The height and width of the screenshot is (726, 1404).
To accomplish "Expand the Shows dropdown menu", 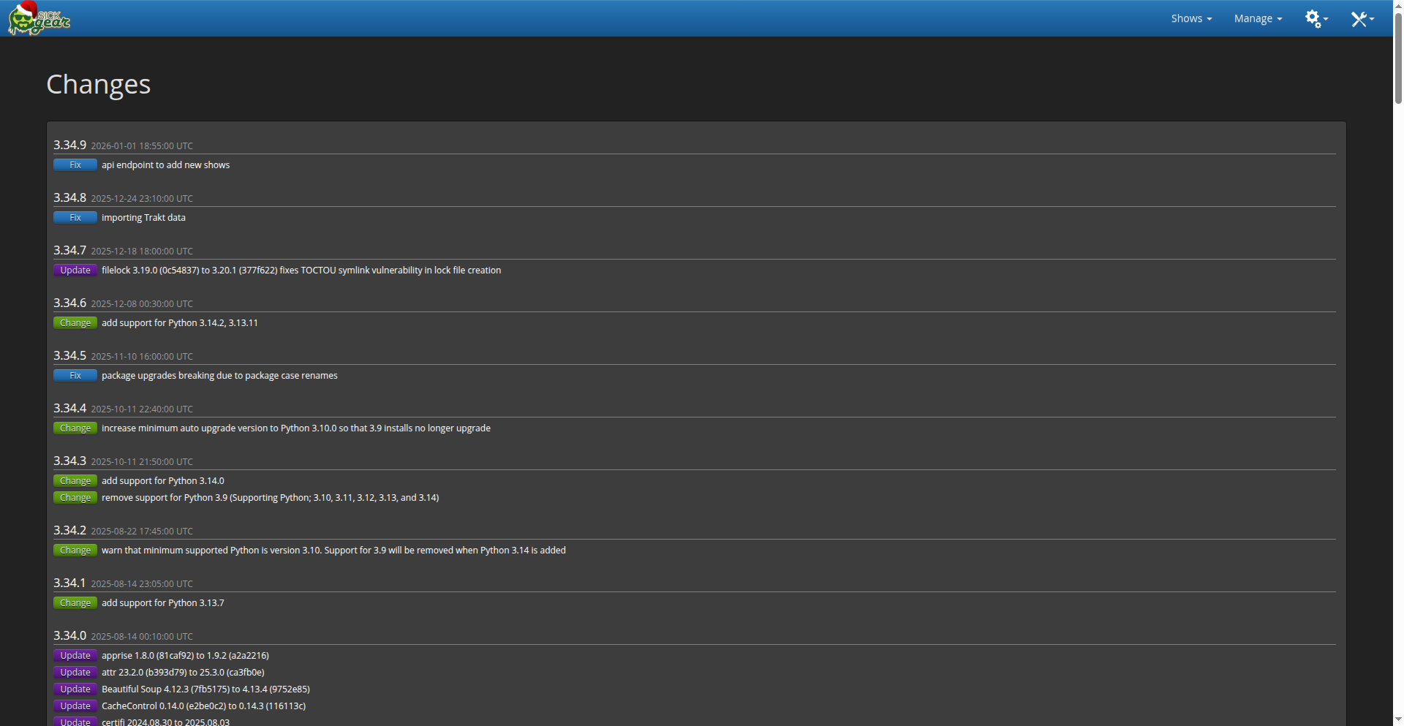I will pos(1190,18).
